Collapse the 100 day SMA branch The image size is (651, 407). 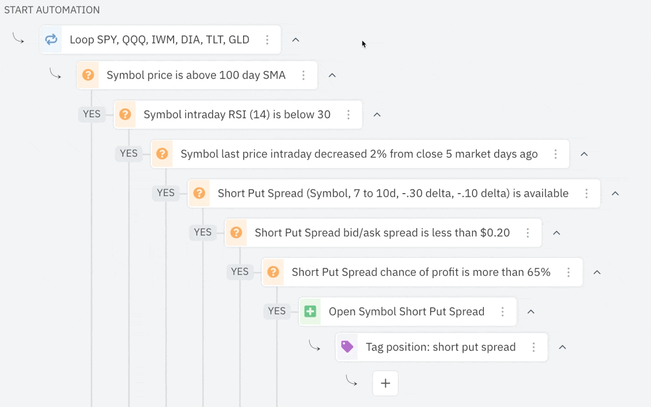coord(333,75)
